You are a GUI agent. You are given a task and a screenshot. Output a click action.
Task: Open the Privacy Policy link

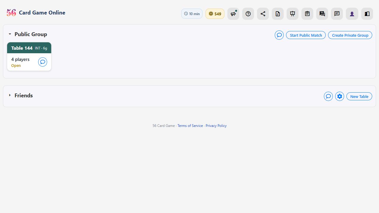point(216,126)
